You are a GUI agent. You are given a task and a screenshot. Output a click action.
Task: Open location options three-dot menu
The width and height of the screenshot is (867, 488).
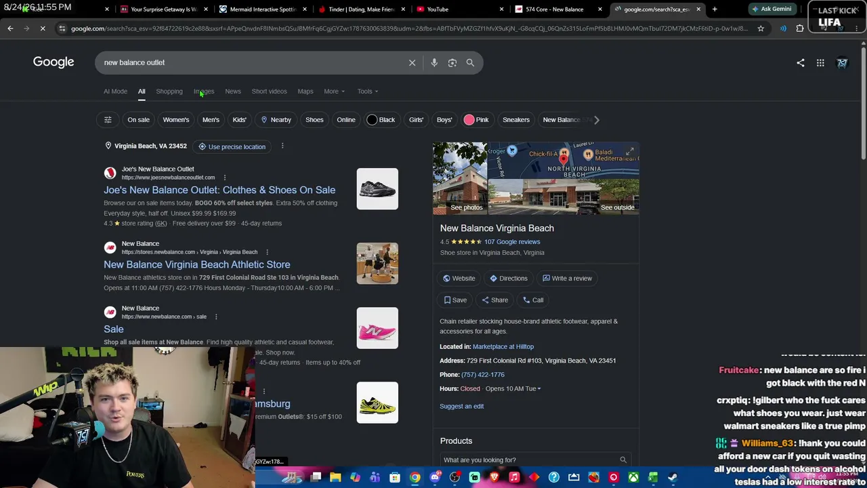pyautogui.click(x=282, y=146)
